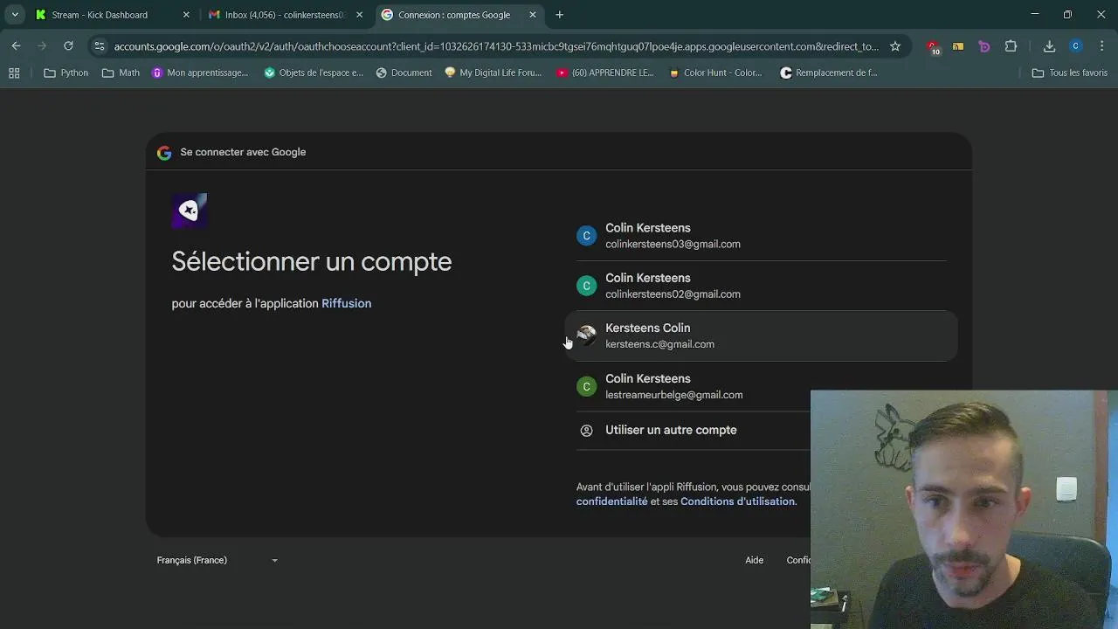Open the apps grid in bookmarks bar

(14, 73)
